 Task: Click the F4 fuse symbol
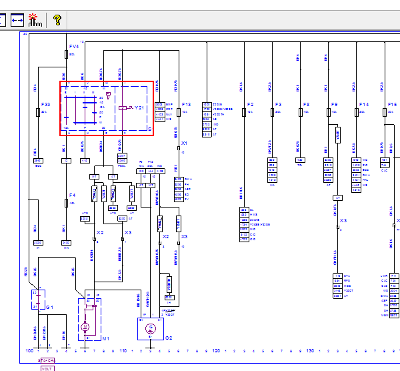66,204
